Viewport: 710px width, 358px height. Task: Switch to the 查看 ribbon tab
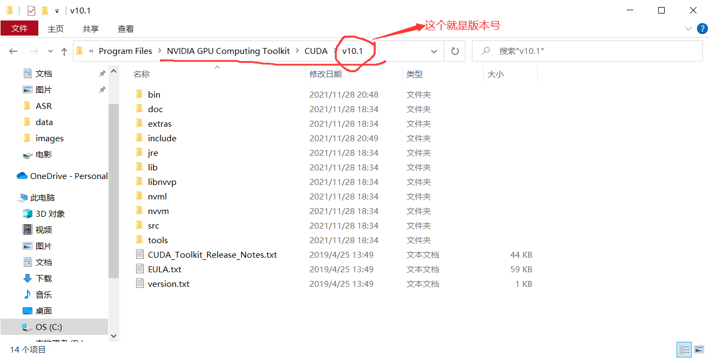pyautogui.click(x=126, y=29)
